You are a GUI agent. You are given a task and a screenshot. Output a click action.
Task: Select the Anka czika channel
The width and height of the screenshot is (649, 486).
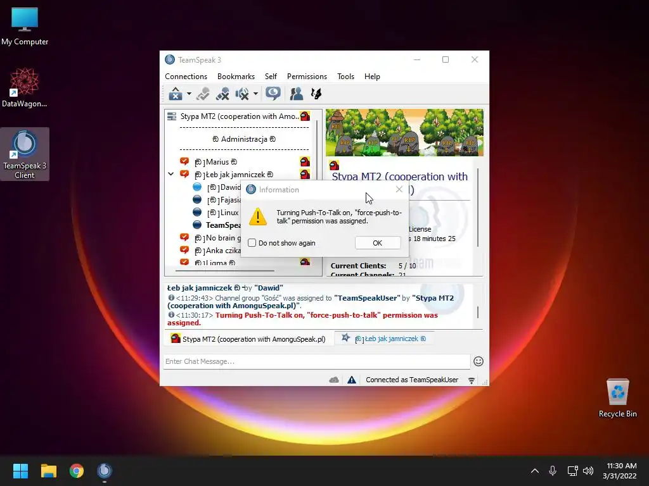217,251
